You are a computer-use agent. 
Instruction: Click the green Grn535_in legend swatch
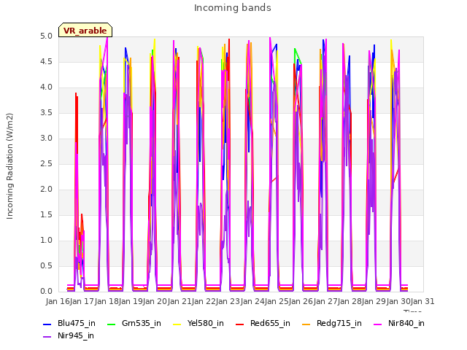point(111,324)
